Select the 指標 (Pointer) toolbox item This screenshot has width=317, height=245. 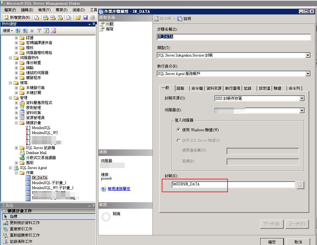click(49, 217)
